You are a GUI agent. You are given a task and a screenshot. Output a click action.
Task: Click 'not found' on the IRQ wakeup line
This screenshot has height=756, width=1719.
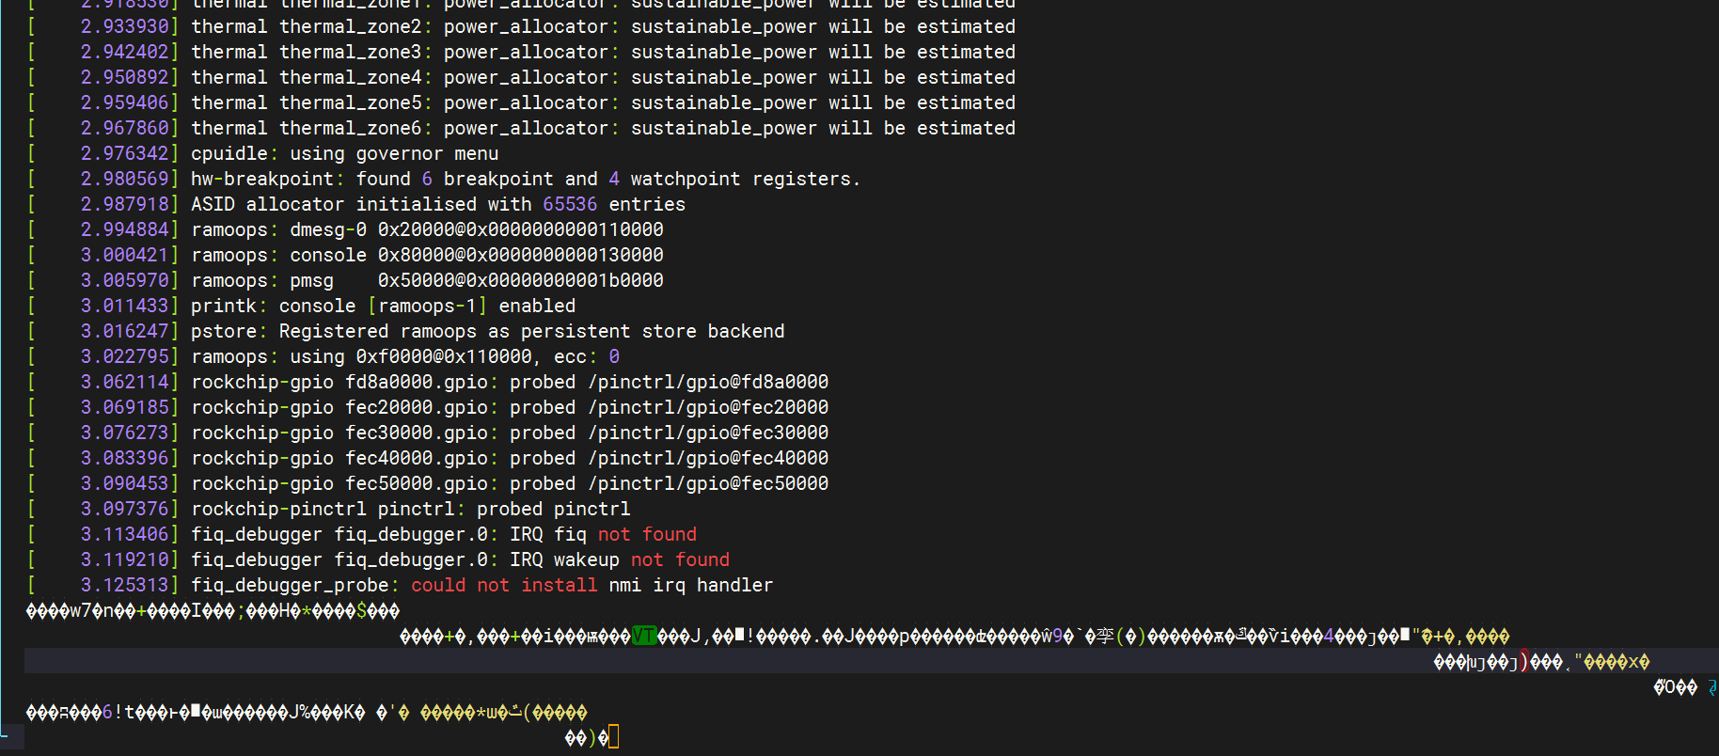pyautogui.click(x=680, y=559)
